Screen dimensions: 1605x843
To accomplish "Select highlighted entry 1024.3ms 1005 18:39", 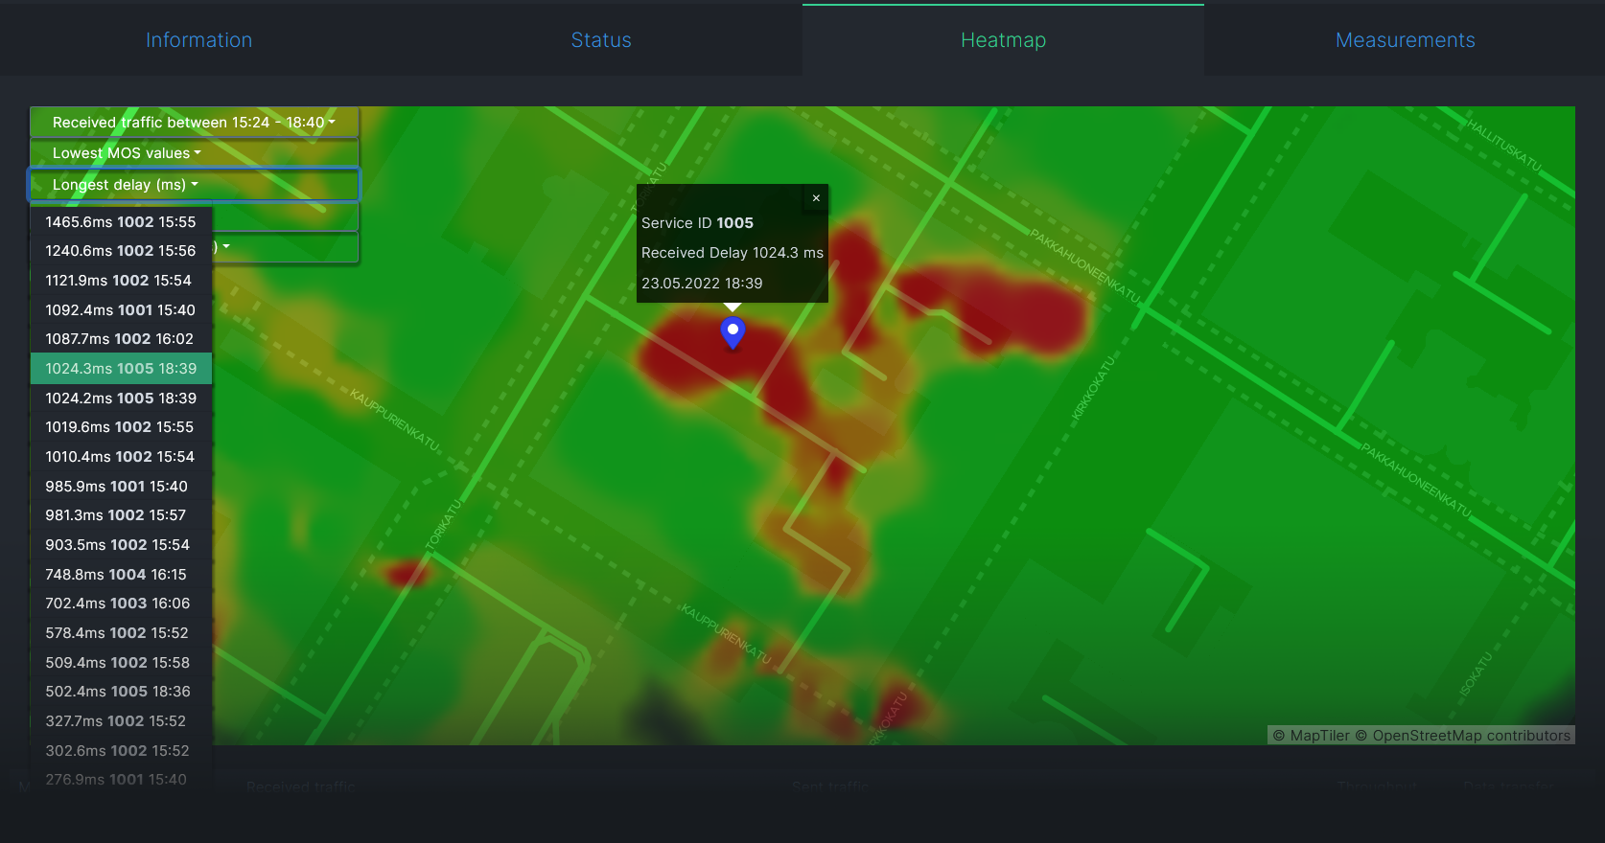I will click(121, 369).
